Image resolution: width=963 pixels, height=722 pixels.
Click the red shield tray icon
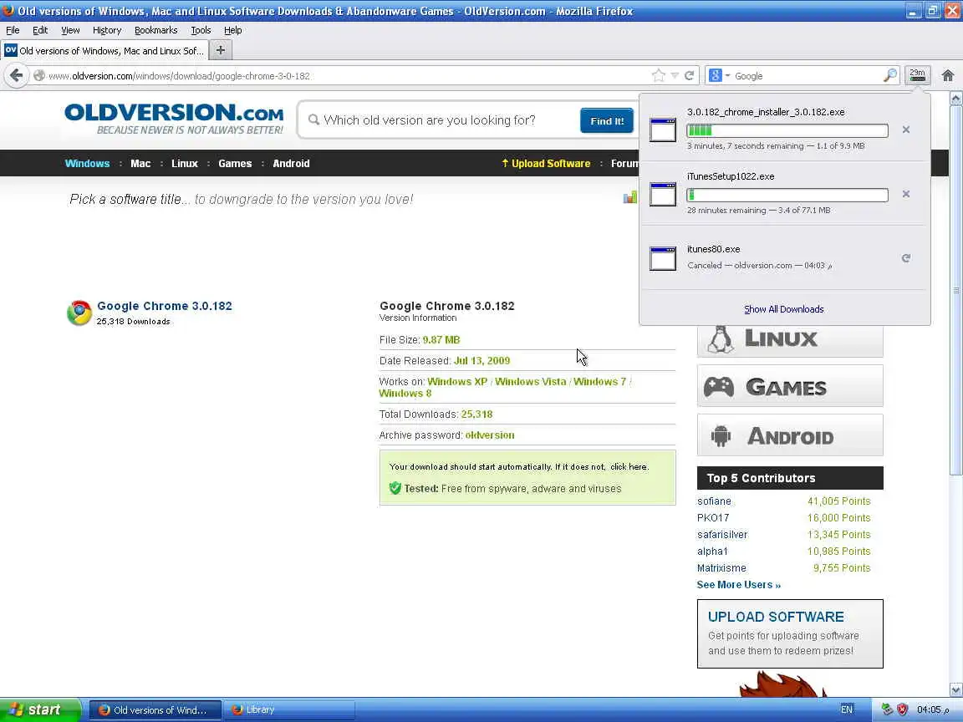[x=902, y=709]
